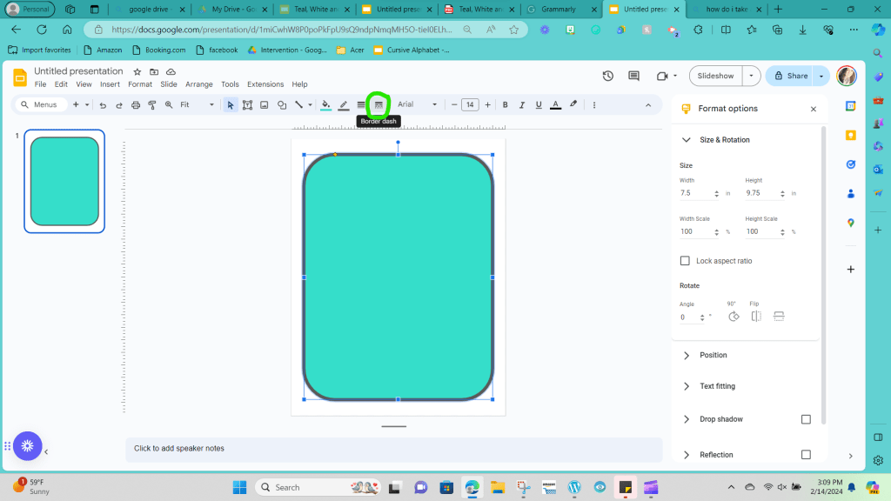Open version history clock icon
The image size is (891, 501).
tap(607, 76)
